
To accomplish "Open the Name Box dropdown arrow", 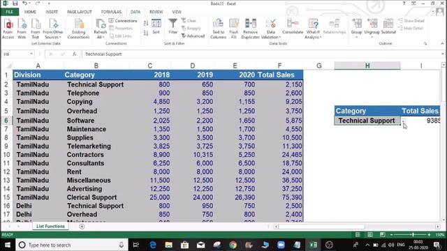I will (31, 54).
